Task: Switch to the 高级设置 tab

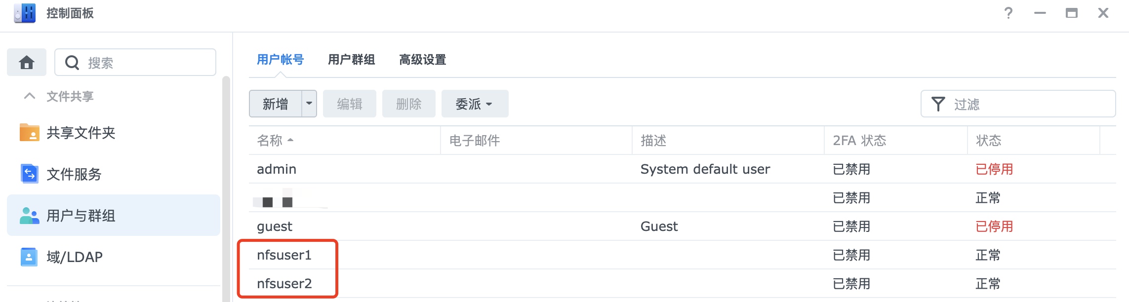Action: 422,60
